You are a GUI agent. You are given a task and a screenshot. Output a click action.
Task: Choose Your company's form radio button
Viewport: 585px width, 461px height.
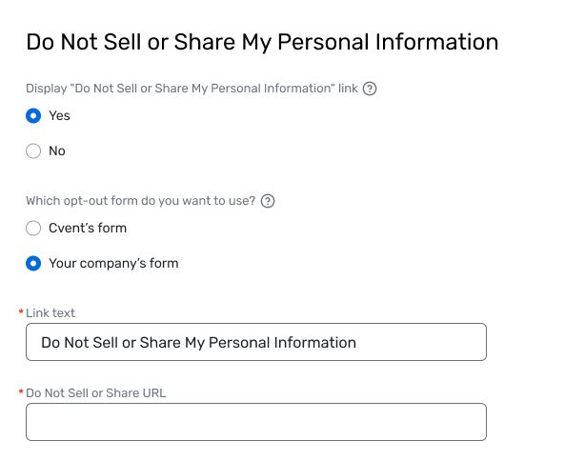(x=33, y=263)
